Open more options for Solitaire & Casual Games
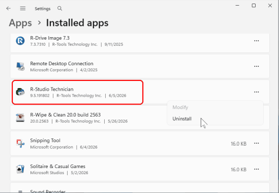Viewport: 279px width, 193px height. point(257,169)
